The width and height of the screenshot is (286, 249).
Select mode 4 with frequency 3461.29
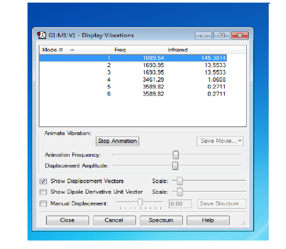(133, 79)
